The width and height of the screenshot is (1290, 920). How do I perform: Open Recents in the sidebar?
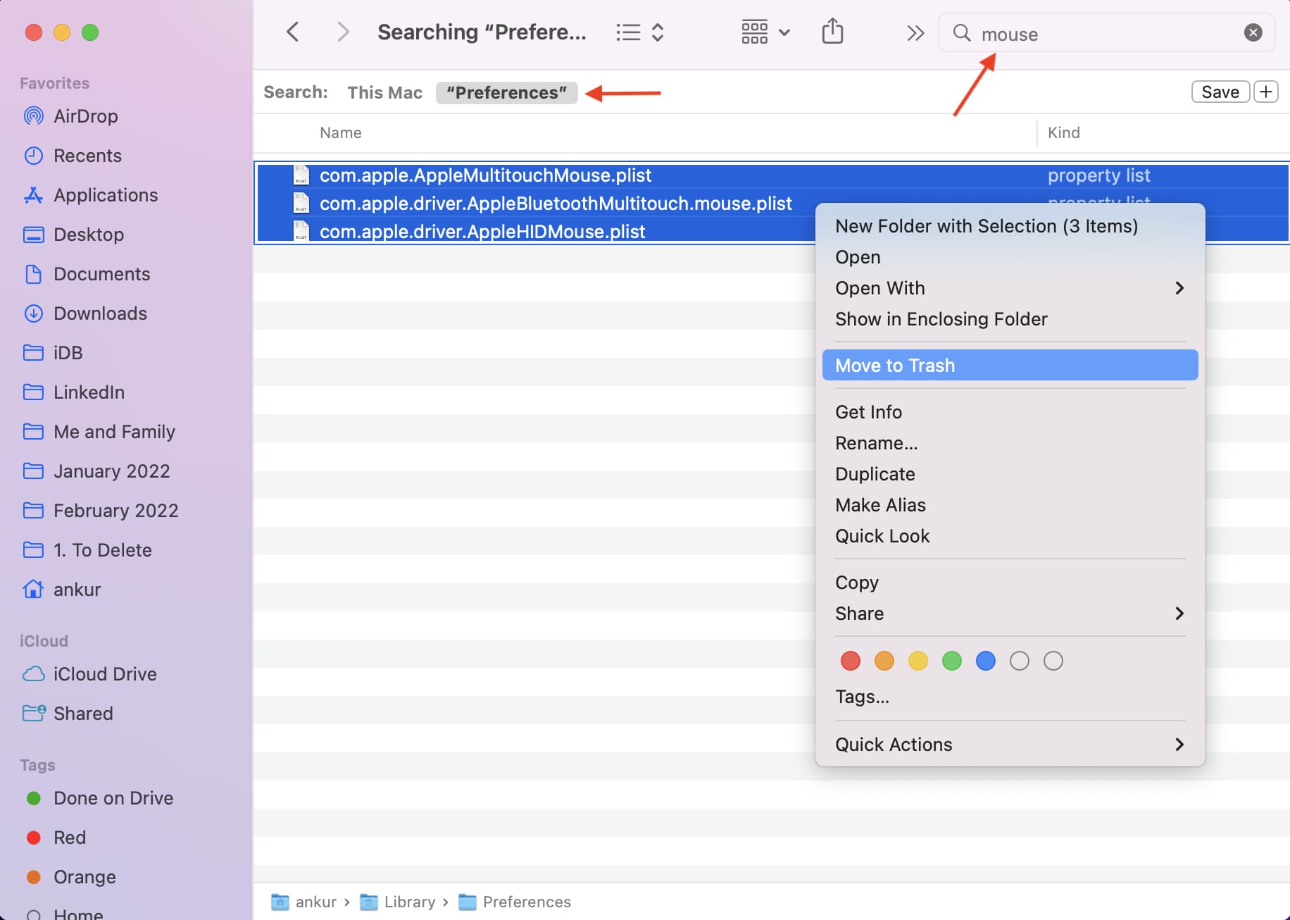pos(73,156)
